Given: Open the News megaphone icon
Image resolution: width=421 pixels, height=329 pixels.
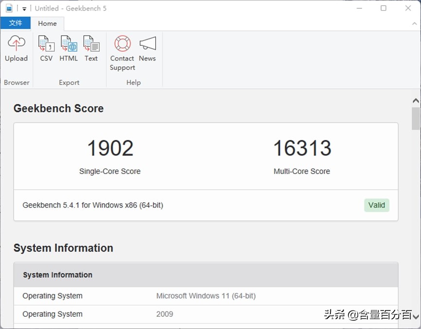Looking at the screenshot, I should point(147,44).
